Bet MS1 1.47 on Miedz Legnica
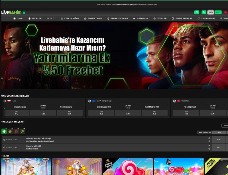 click(x=17, y=113)
